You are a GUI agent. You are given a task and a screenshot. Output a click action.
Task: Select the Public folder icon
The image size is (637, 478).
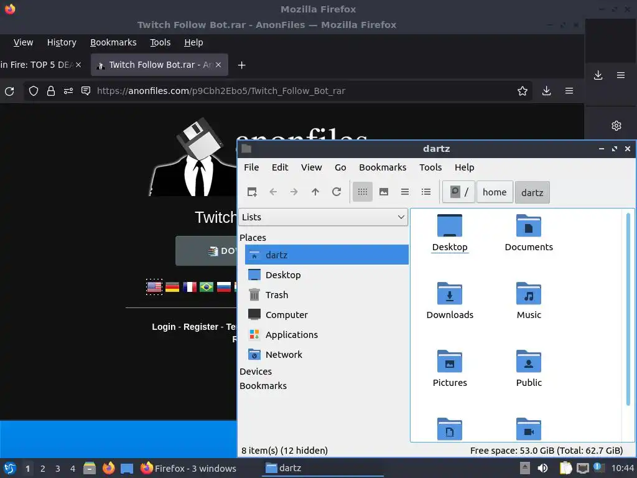[529, 368]
